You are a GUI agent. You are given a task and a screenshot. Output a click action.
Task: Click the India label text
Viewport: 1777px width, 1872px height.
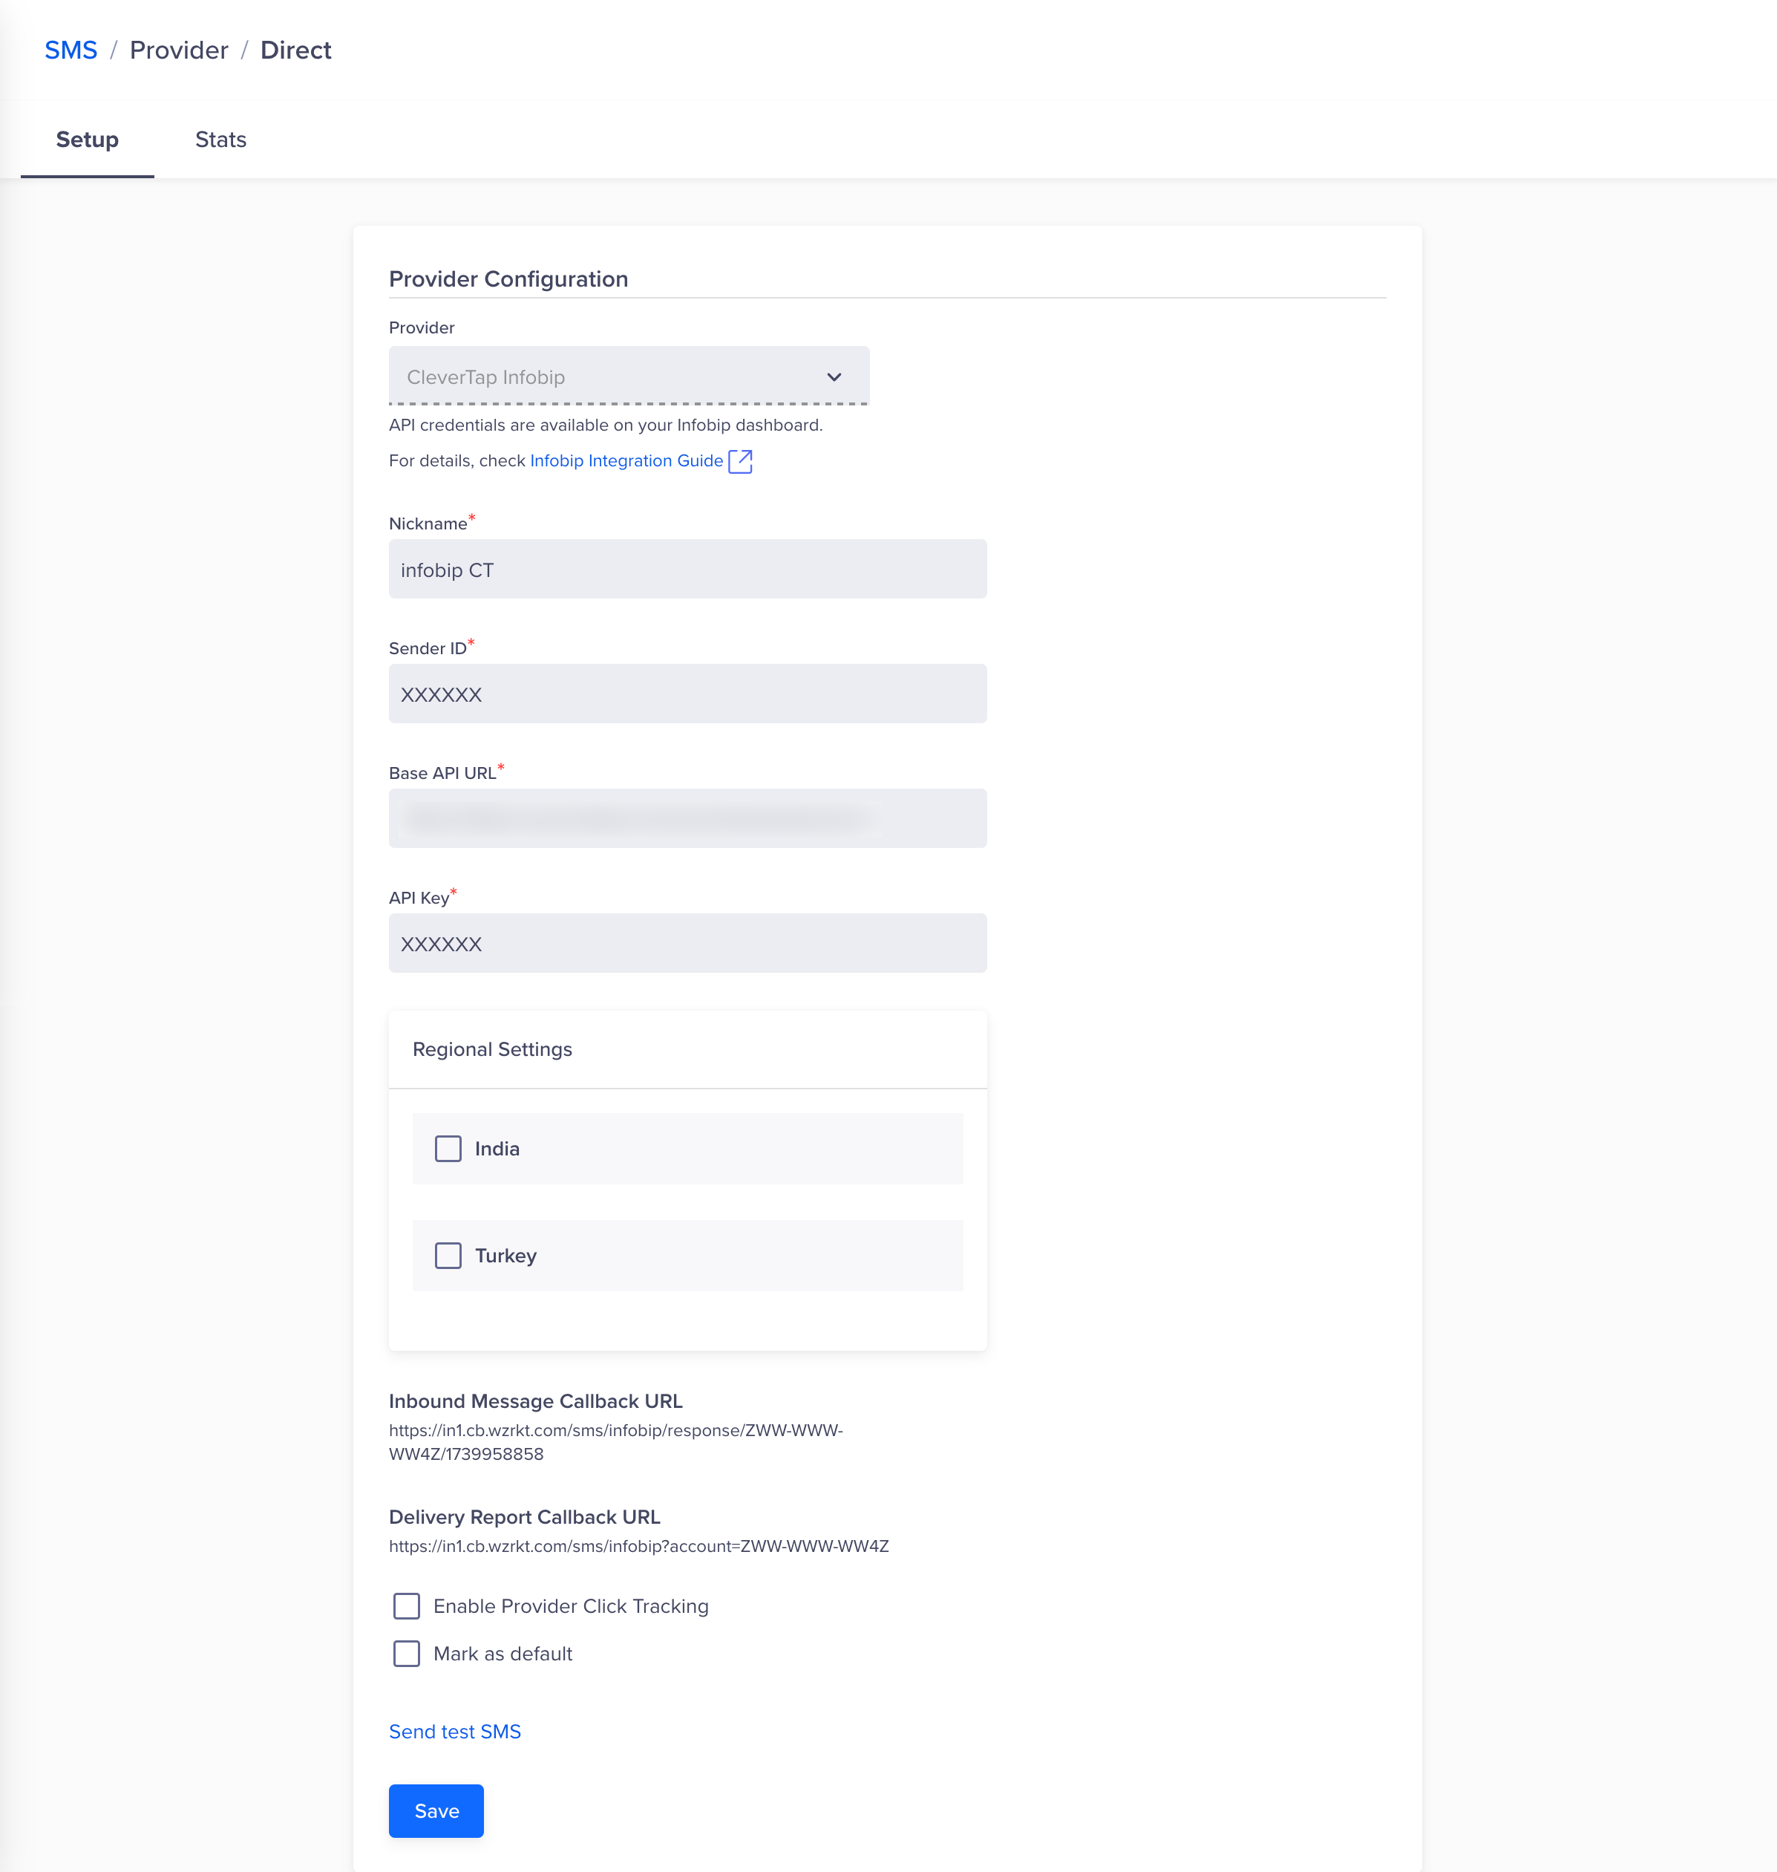click(497, 1149)
